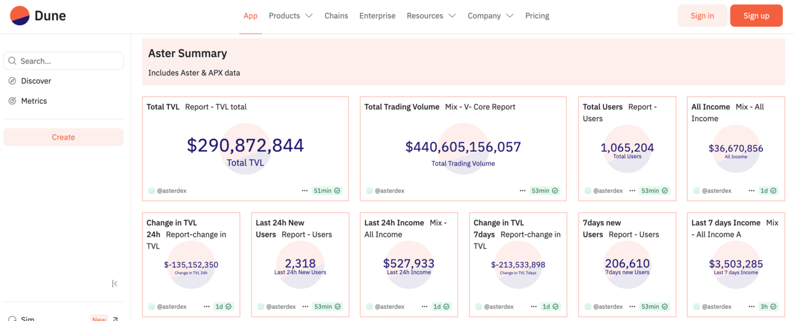This screenshot has height=321, width=794.
Task: Click the Dune logo
Action: [38, 15]
